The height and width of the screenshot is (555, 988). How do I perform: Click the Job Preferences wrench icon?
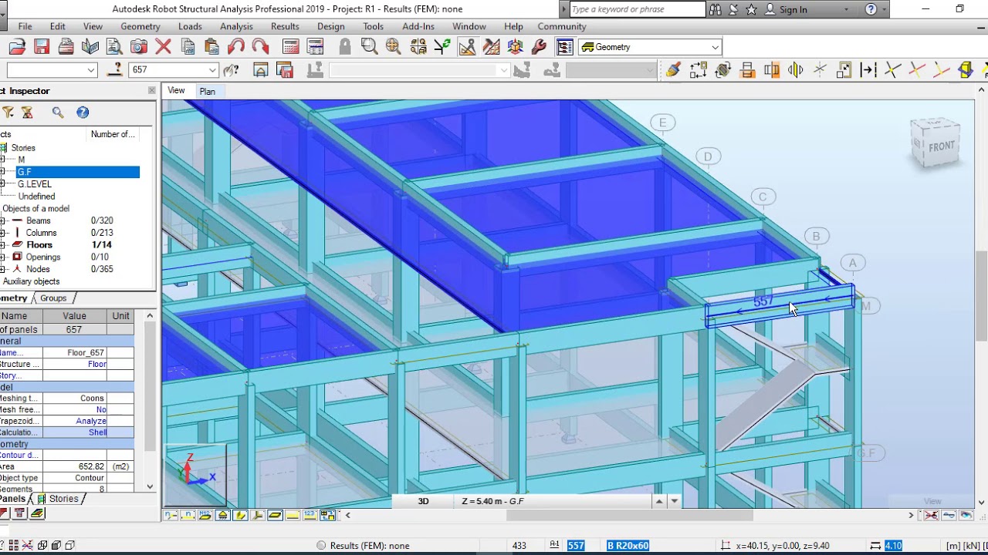(540, 47)
